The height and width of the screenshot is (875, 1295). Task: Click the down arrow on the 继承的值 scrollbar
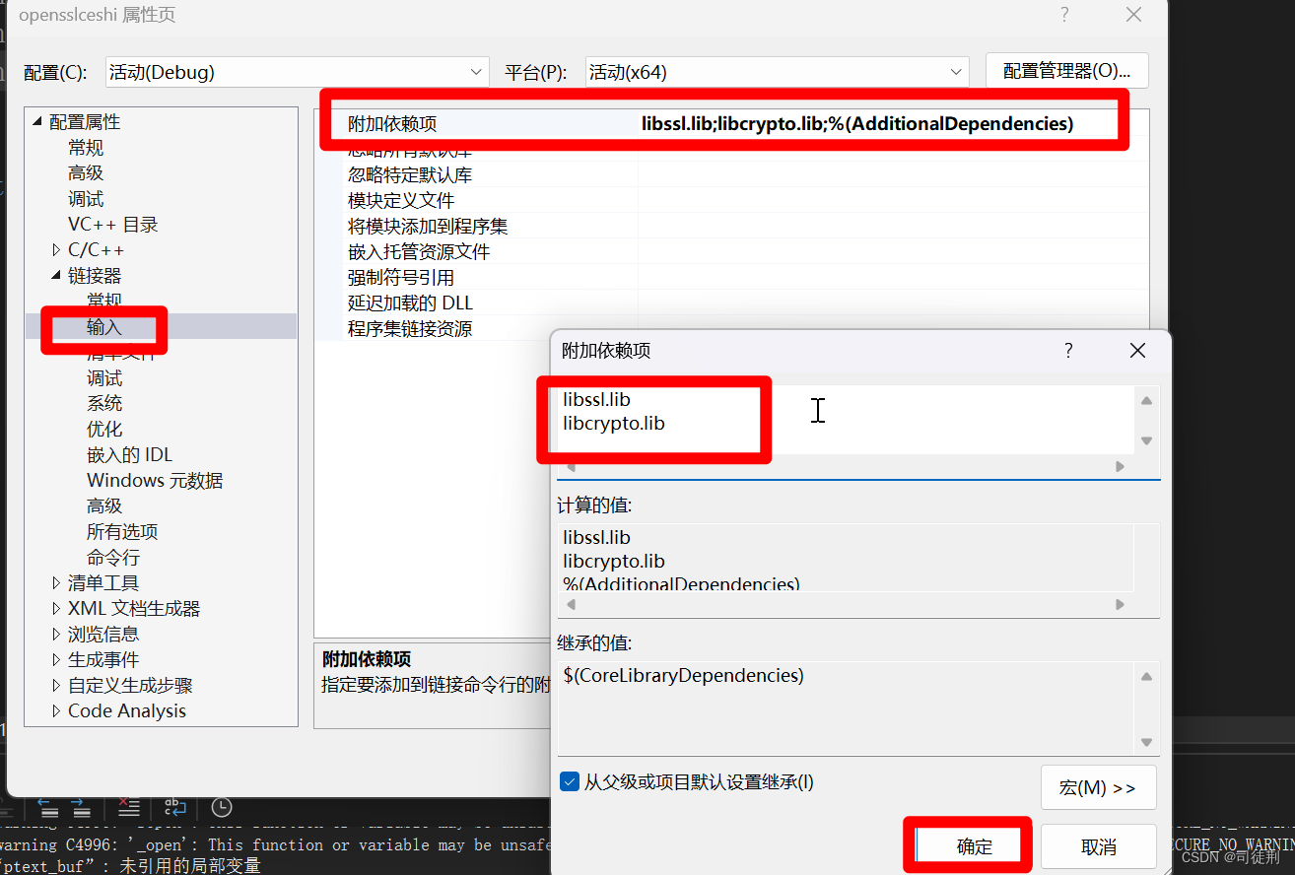coord(1146,741)
